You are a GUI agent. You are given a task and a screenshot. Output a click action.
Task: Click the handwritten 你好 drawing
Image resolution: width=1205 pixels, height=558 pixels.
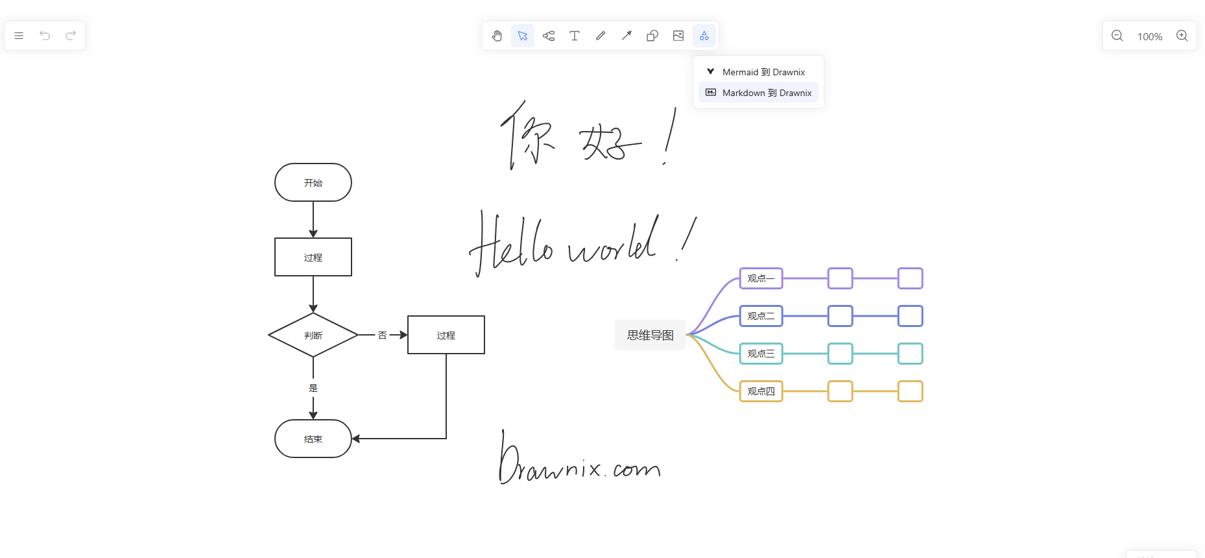[x=588, y=135]
